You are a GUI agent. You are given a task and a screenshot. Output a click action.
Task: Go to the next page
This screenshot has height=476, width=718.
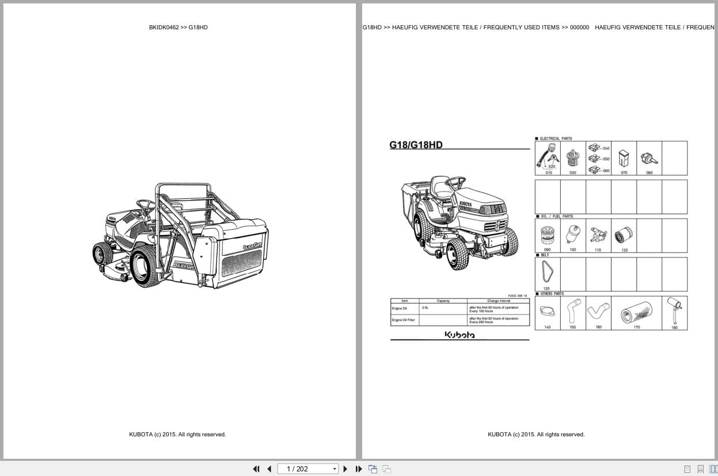pyautogui.click(x=345, y=469)
